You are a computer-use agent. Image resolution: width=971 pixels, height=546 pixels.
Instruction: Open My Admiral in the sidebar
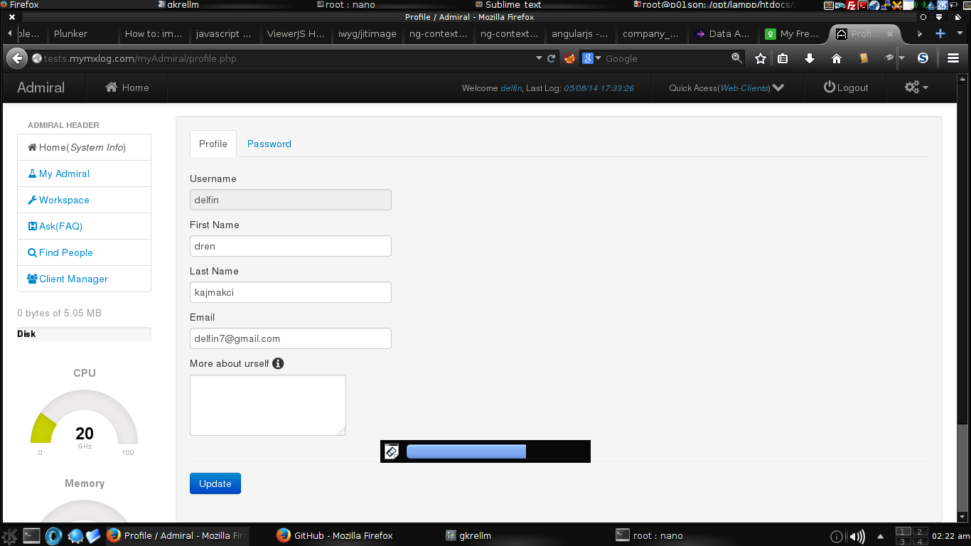(64, 173)
